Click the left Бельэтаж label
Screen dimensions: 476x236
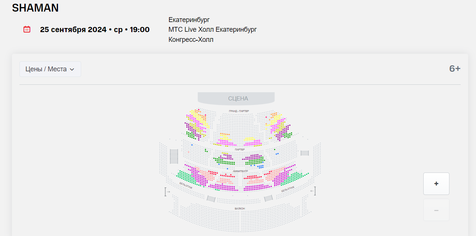click(186, 186)
